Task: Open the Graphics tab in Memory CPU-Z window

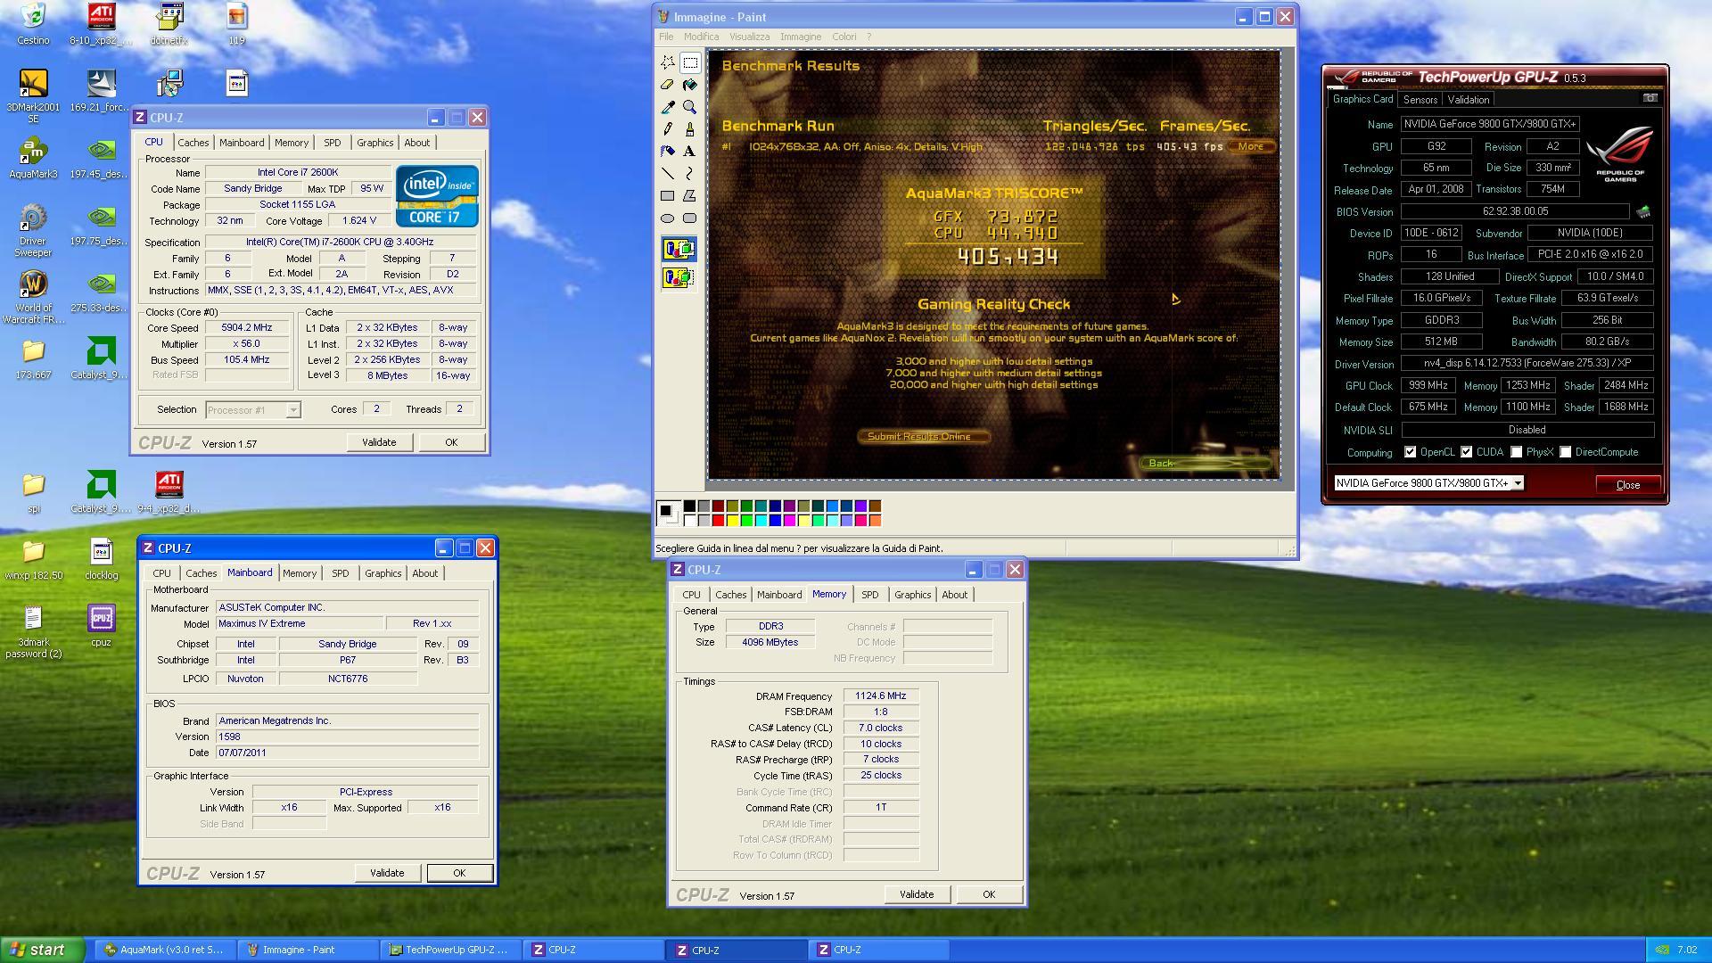Action: (912, 595)
